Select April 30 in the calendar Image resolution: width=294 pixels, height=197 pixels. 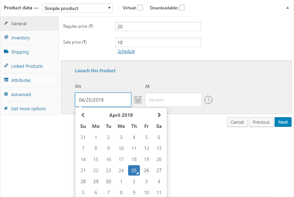[108, 181]
